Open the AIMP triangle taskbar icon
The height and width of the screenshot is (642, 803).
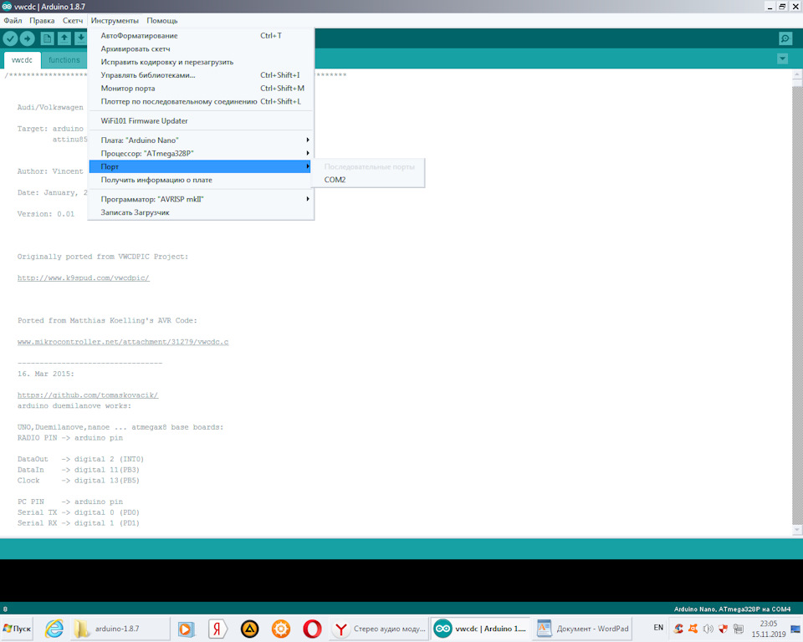[x=249, y=629]
